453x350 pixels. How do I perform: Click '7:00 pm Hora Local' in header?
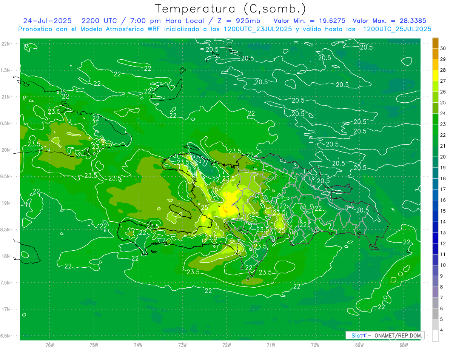[x=167, y=21]
